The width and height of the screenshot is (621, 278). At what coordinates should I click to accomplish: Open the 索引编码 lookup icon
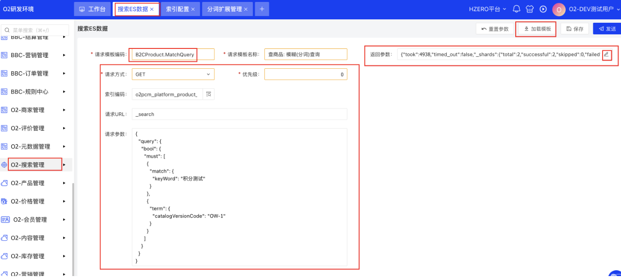coord(209,94)
